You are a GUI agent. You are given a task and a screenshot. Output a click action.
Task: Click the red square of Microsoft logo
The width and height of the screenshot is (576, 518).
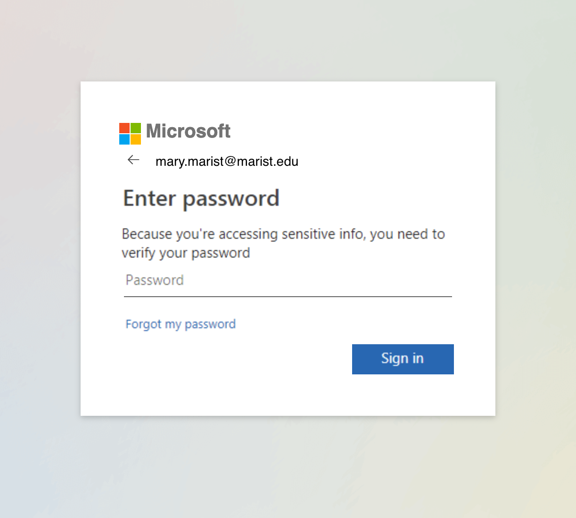[x=124, y=128]
